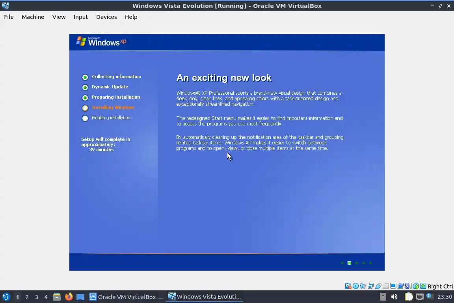The width and height of the screenshot is (454, 303).
Task: Click the paragraph about the redesigned Start menu
Action: click(x=259, y=121)
